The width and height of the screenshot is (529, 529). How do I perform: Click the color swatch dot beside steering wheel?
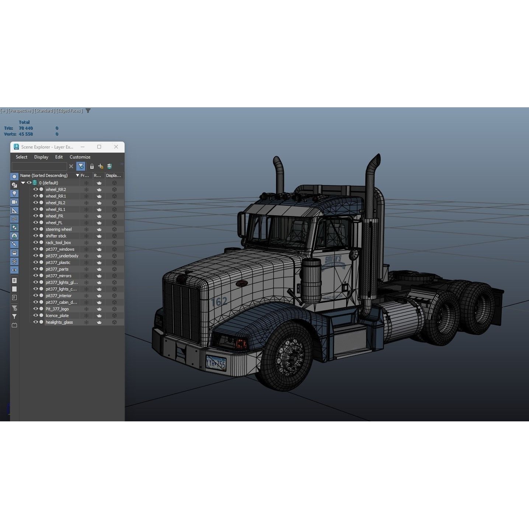coord(41,229)
